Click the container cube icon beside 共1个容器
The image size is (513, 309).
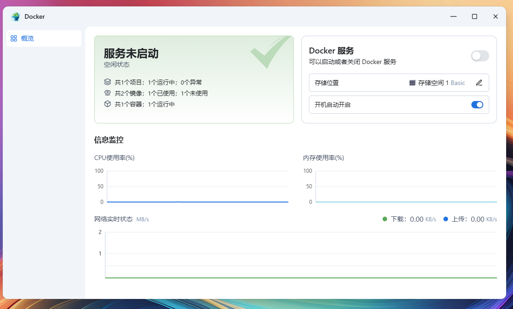[x=107, y=104]
